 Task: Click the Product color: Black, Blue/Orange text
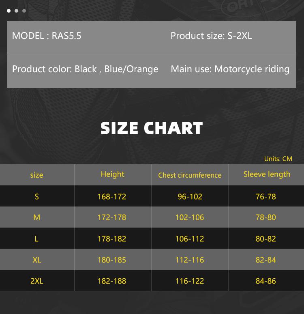point(85,69)
